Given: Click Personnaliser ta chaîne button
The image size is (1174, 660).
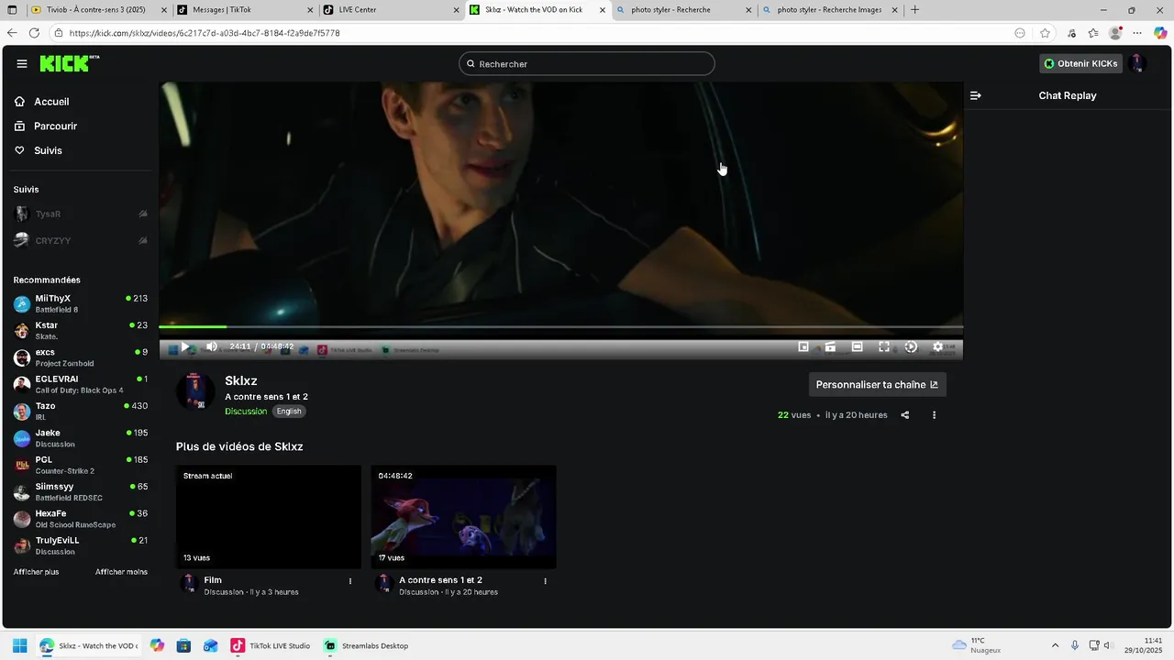Looking at the screenshot, I should coord(877,385).
